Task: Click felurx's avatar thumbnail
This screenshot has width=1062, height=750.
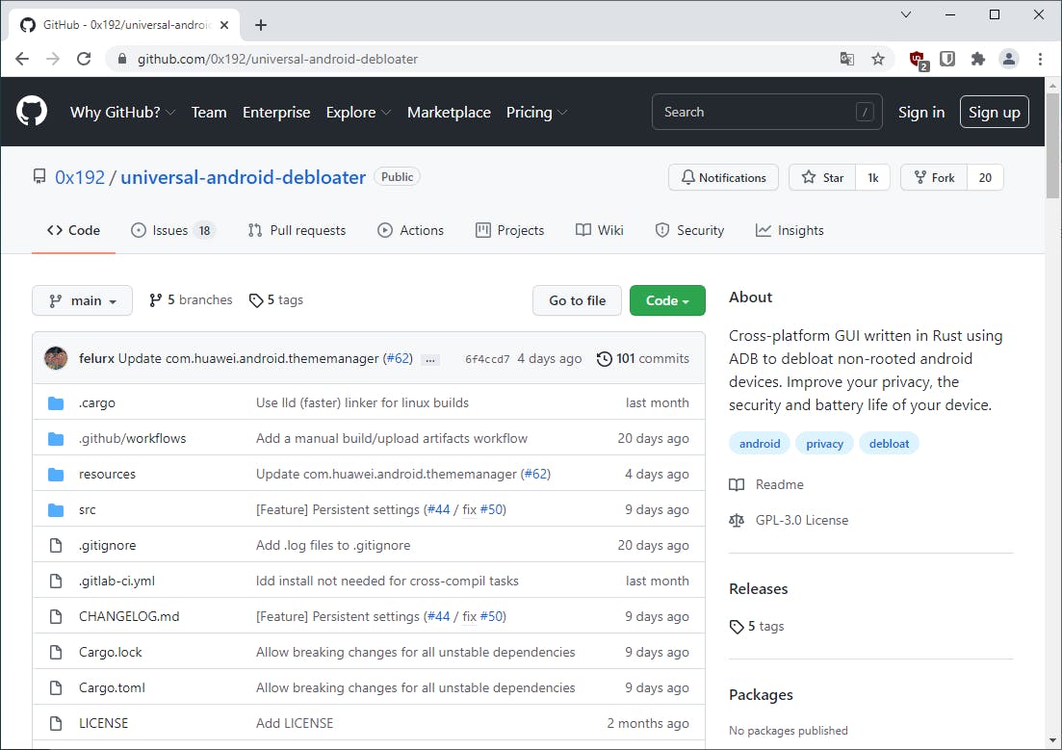Action: click(56, 358)
